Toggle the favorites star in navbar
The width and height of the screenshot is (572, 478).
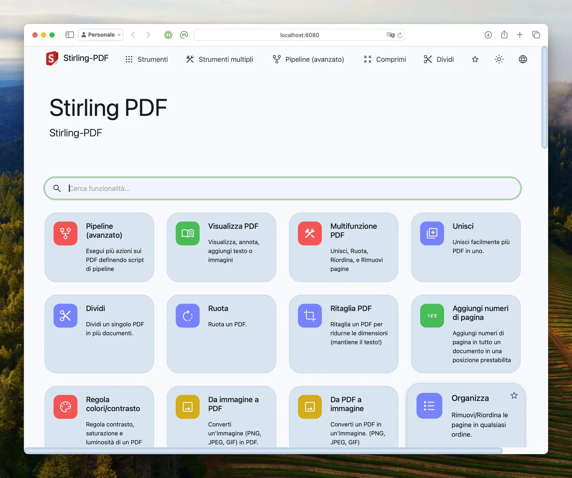475,59
